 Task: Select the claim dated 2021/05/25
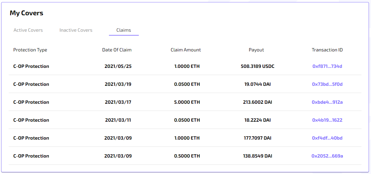click(x=118, y=66)
